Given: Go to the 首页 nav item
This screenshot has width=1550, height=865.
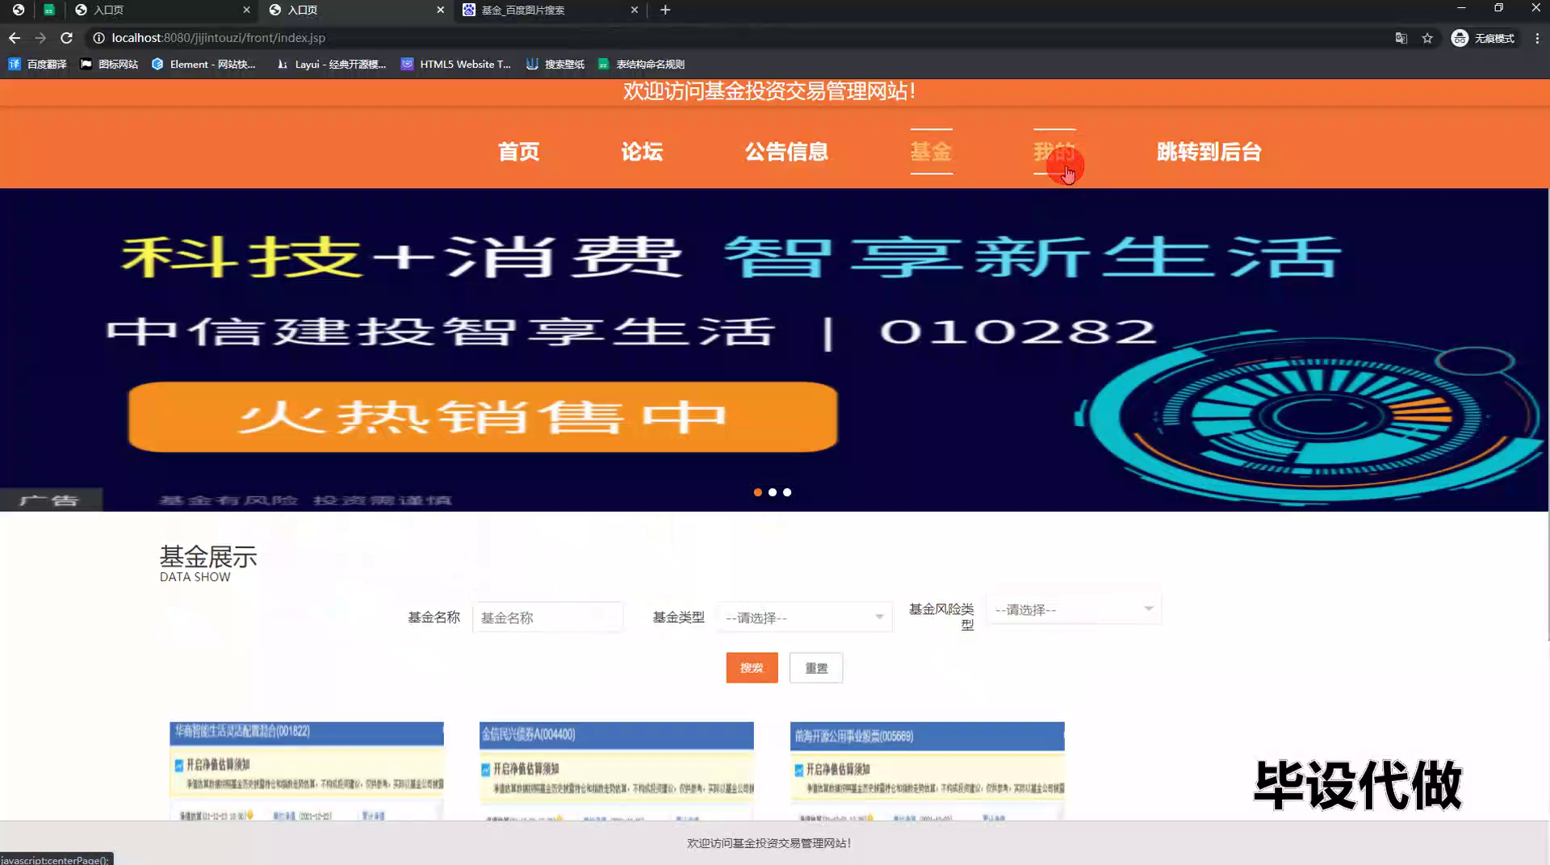Looking at the screenshot, I should click(518, 152).
